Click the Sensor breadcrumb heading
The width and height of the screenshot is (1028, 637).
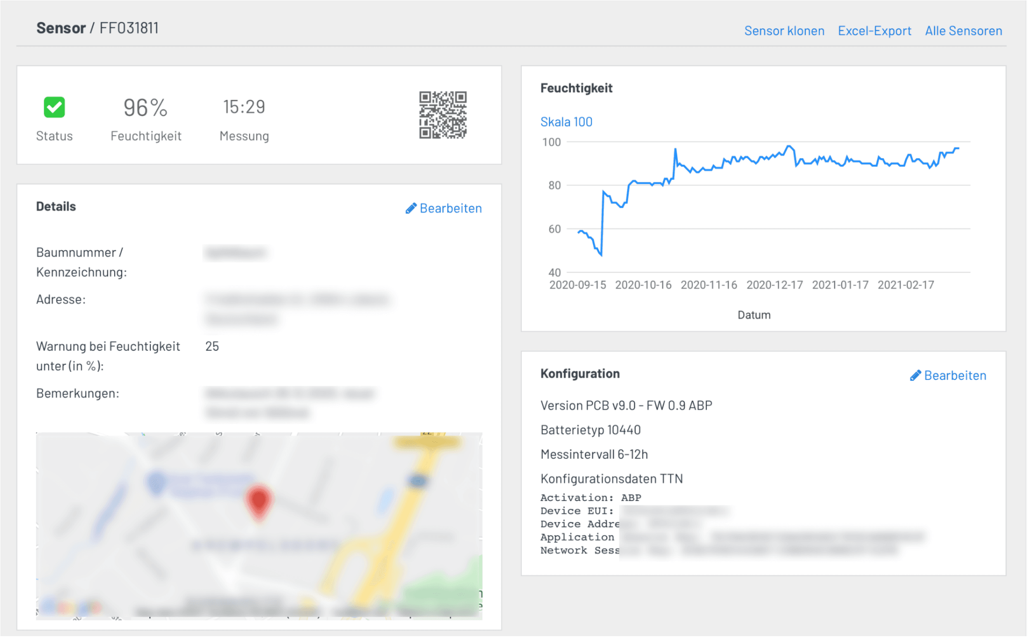pos(61,28)
